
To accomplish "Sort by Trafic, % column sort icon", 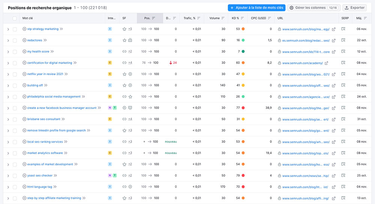I will (199, 18).
